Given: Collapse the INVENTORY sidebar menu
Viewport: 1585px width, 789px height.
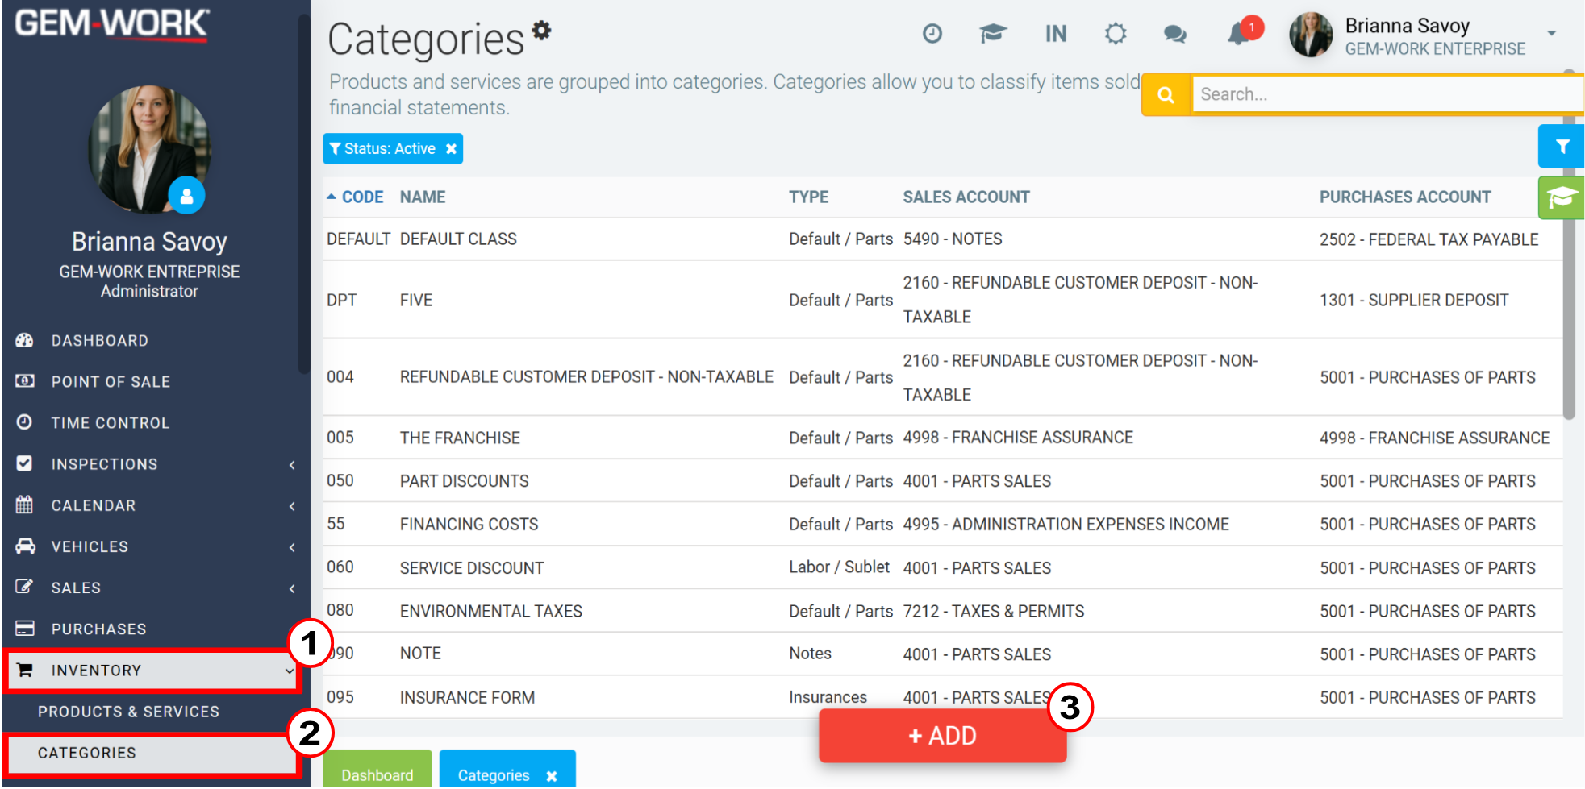Looking at the screenshot, I should [152, 671].
